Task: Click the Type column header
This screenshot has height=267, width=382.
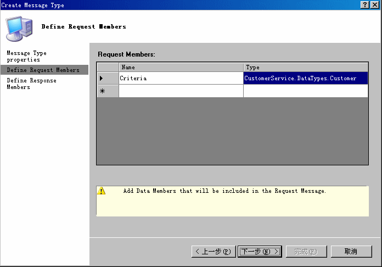Action: coord(306,68)
